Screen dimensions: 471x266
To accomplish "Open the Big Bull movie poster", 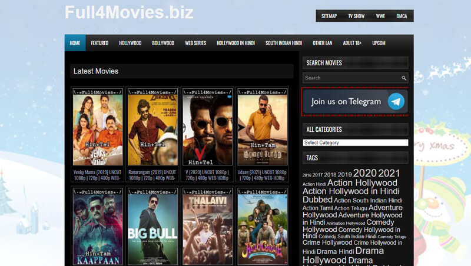I will tap(152, 227).
